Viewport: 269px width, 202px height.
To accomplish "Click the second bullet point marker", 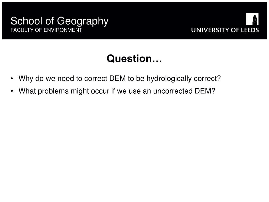I will coord(12,91).
